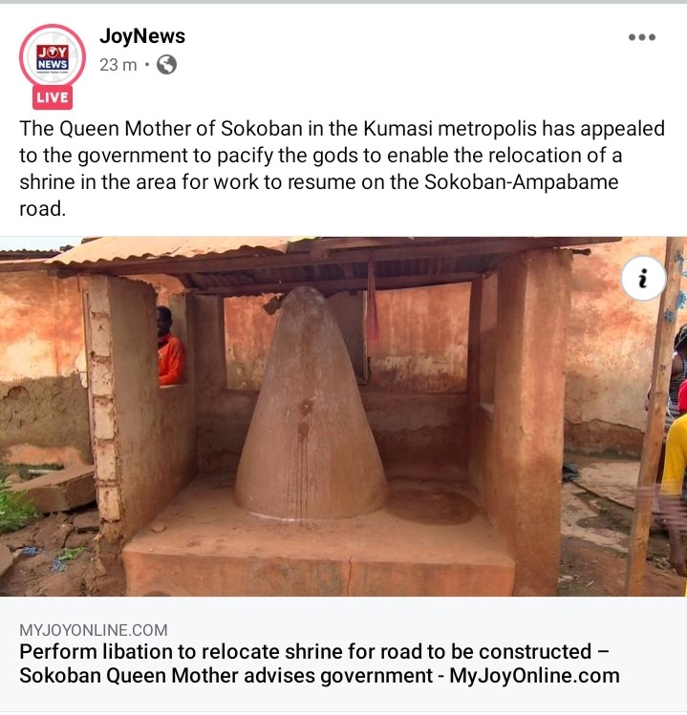
Task: Open the shrine article photo preview
Action: coord(343,416)
